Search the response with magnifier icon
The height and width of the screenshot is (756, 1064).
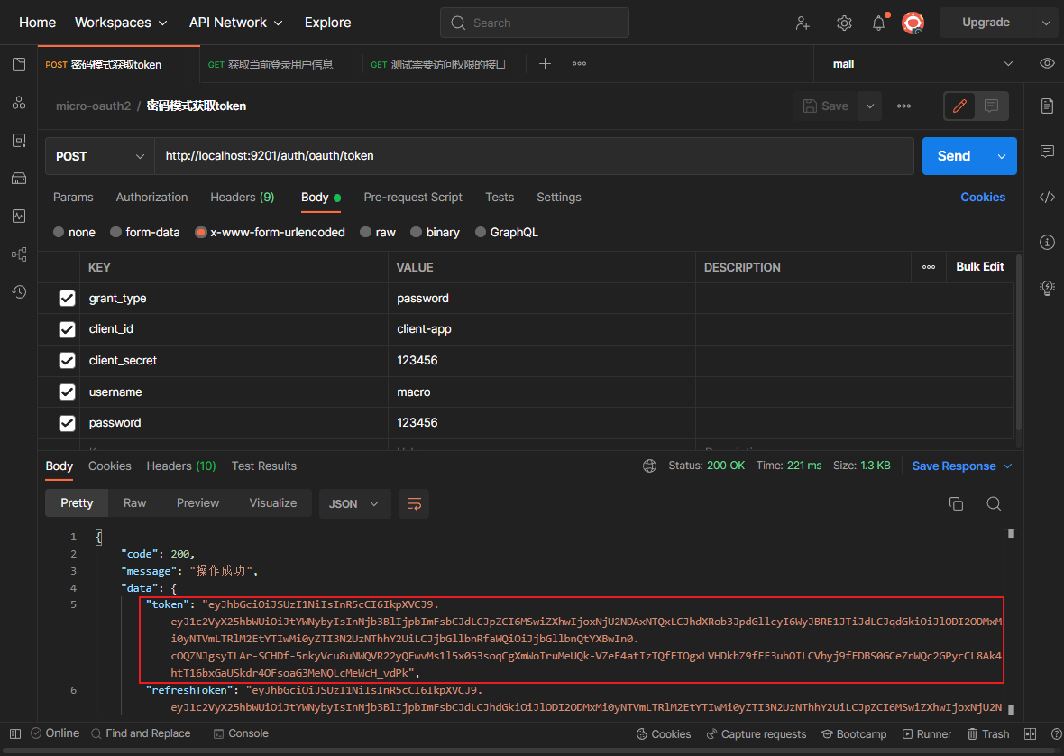click(994, 503)
